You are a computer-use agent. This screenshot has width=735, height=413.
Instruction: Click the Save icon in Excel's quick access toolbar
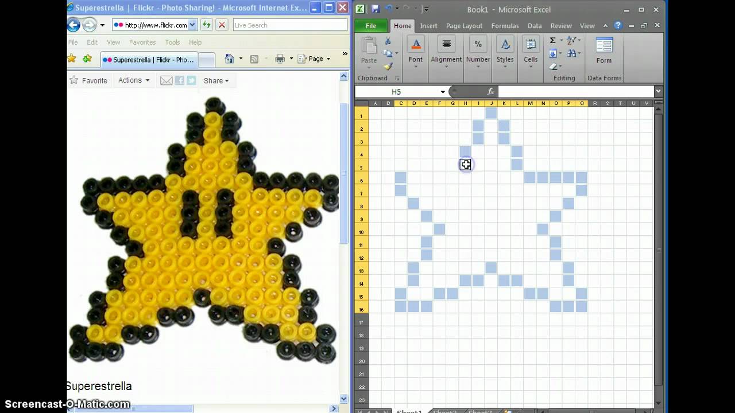(x=375, y=9)
